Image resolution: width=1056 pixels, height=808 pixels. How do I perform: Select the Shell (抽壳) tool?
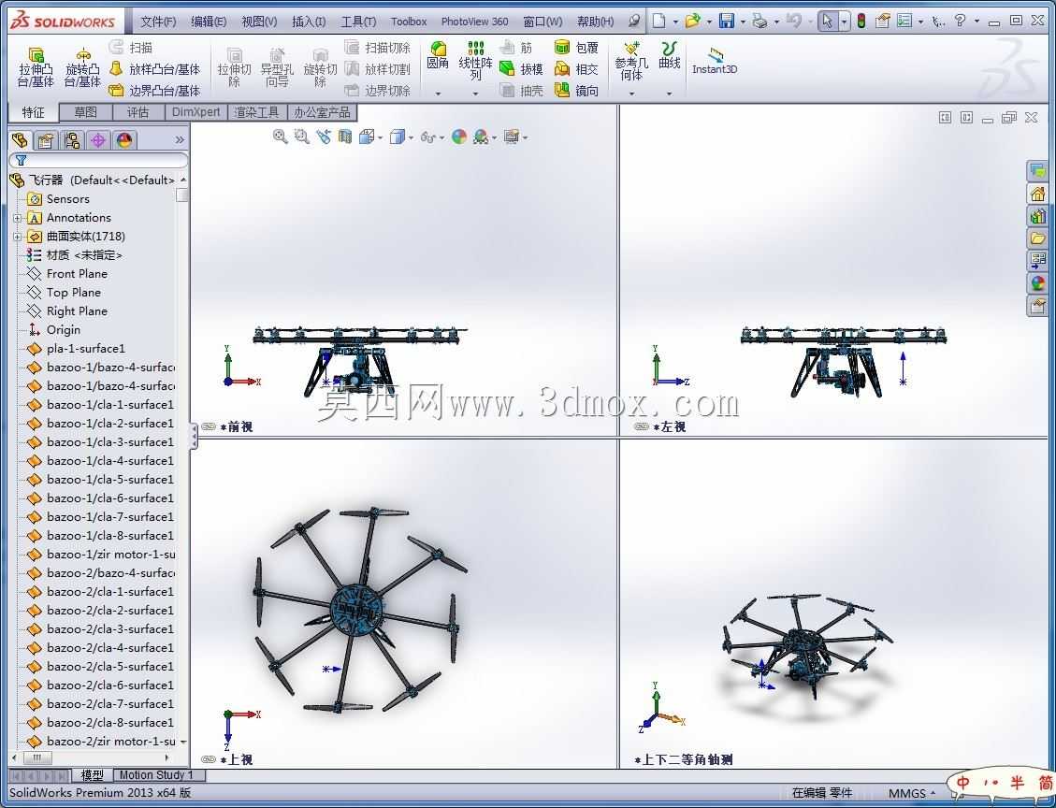521,90
